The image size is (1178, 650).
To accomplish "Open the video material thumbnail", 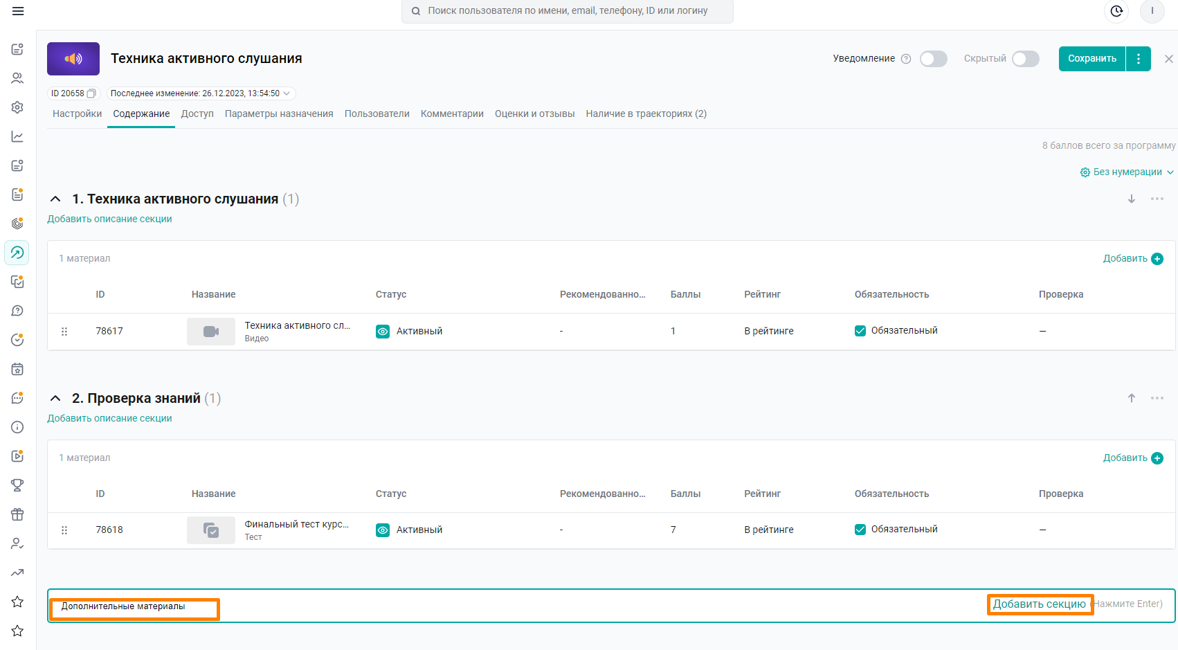I will pos(211,332).
